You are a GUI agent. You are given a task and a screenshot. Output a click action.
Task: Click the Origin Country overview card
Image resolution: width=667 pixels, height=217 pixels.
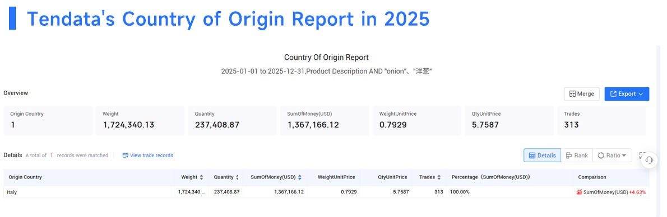(x=48, y=121)
